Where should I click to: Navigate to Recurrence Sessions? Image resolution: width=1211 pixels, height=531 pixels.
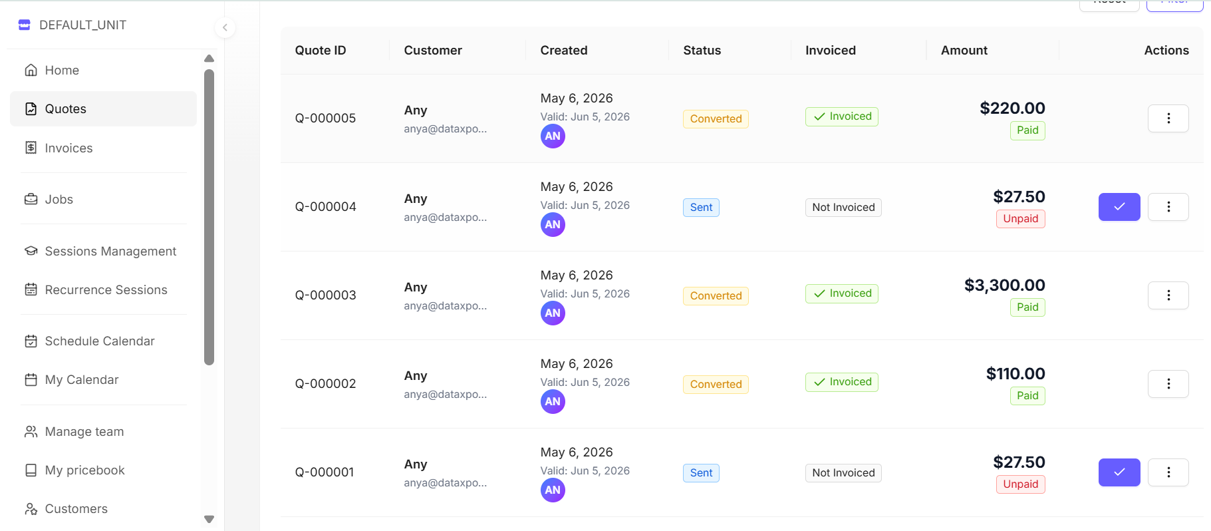tap(103, 290)
